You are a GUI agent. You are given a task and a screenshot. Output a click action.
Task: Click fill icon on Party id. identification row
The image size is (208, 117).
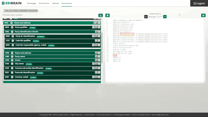96,36
